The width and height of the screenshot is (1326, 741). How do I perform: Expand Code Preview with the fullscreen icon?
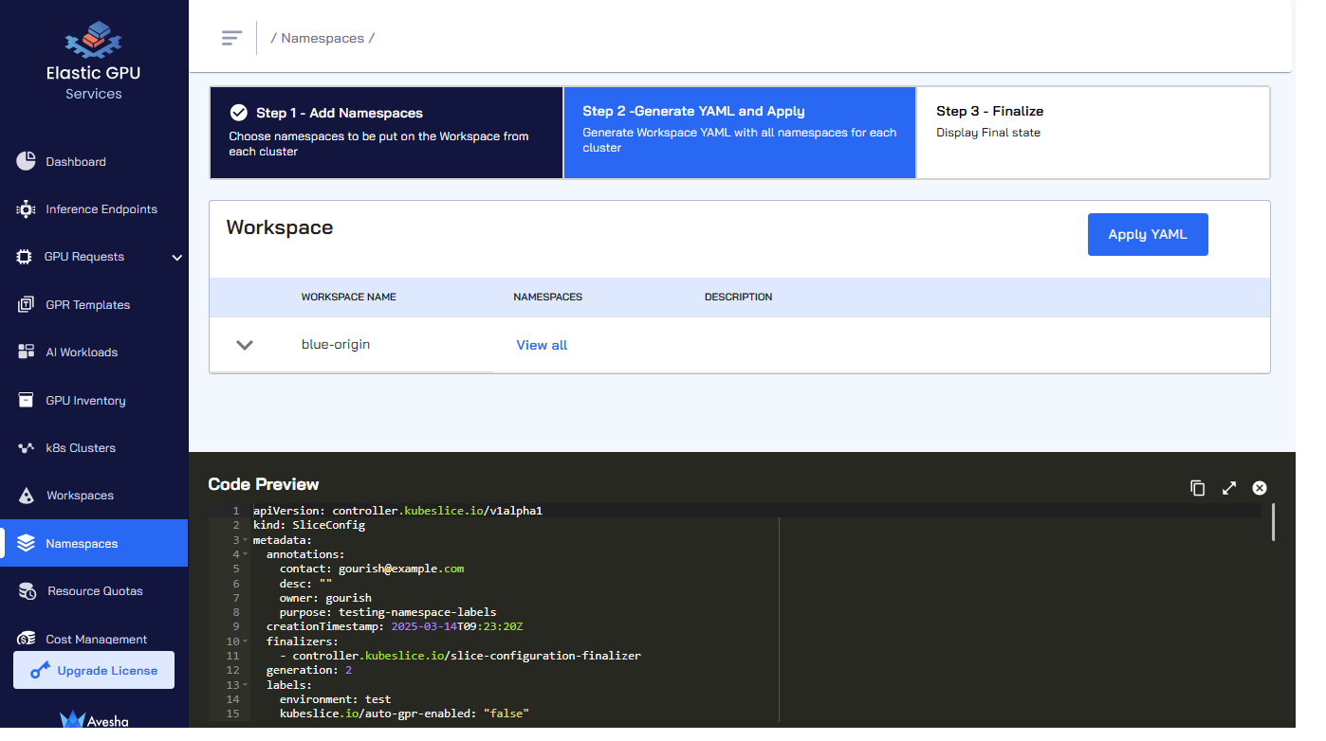(x=1228, y=488)
